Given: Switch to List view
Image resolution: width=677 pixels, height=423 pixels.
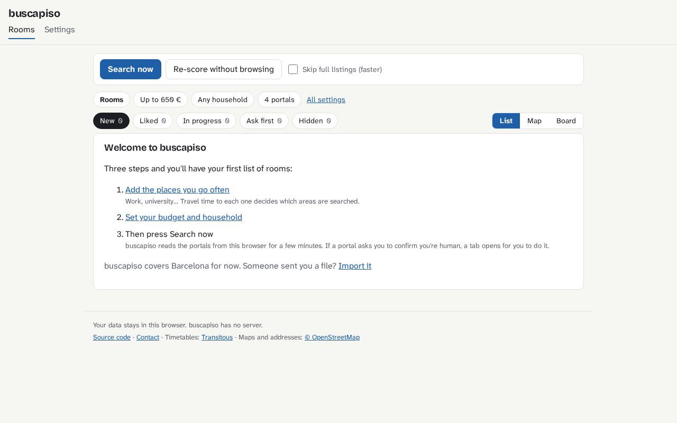Looking at the screenshot, I should [506, 121].
